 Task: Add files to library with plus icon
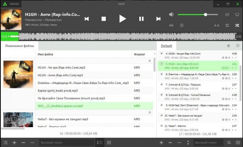15,143
